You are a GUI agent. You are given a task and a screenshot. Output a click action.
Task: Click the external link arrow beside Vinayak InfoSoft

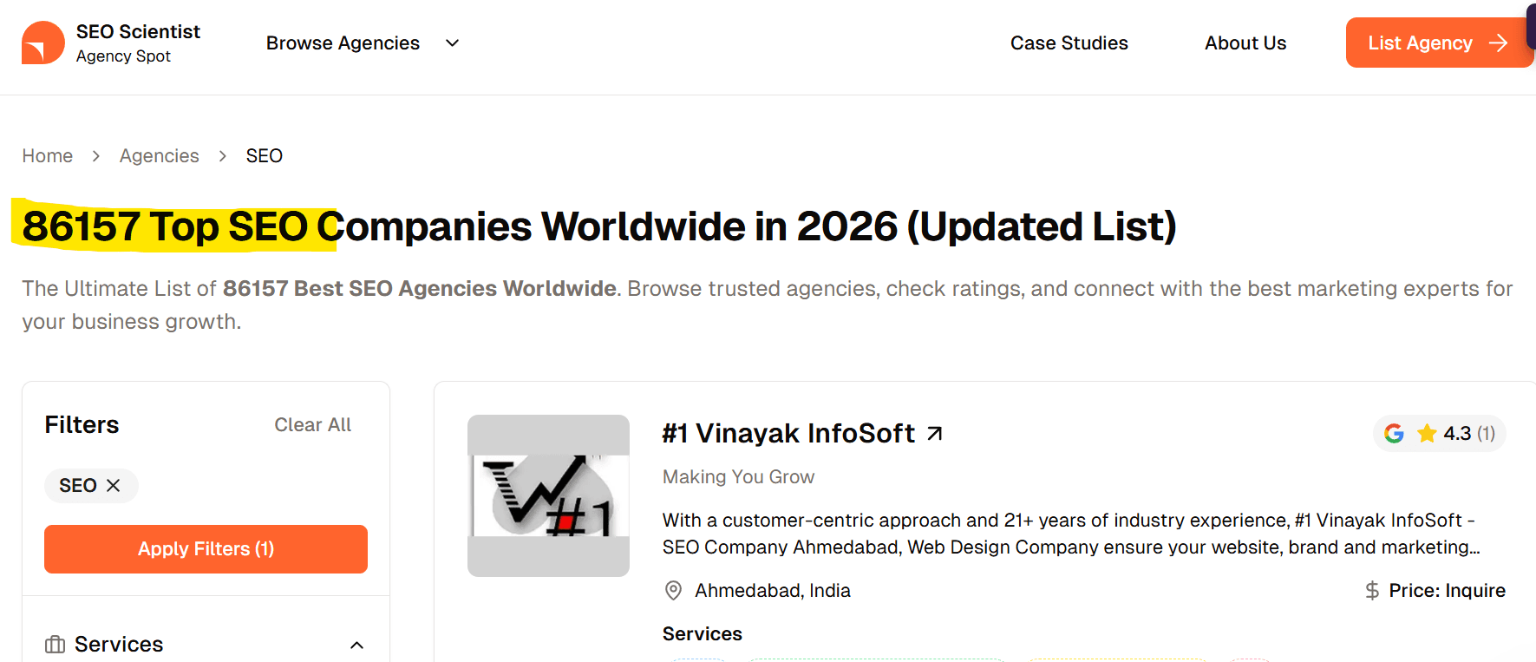934,433
